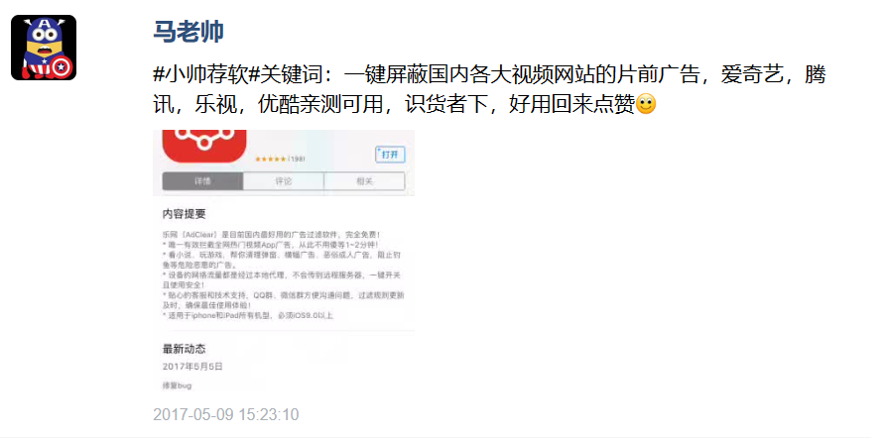Click the post timestamp 2017-05-09 15:23:10
Screen dimensions: 885x439
click(226, 415)
